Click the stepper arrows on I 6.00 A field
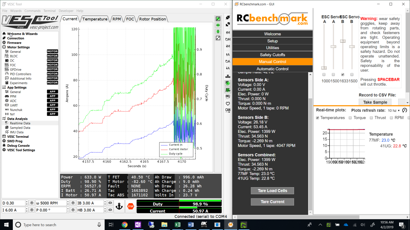The image size is (410, 230). click(x=27, y=210)
